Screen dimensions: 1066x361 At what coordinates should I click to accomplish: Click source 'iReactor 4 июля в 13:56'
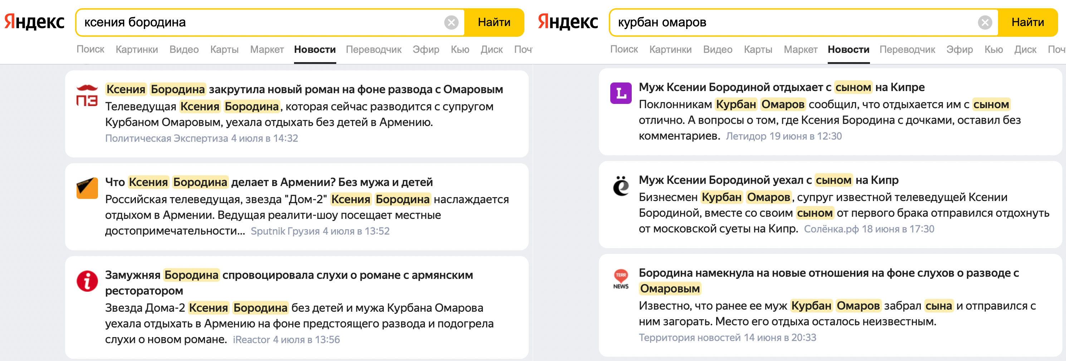coord(287,340)
